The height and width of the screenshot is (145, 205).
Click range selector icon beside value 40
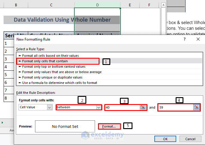[143, 107]
